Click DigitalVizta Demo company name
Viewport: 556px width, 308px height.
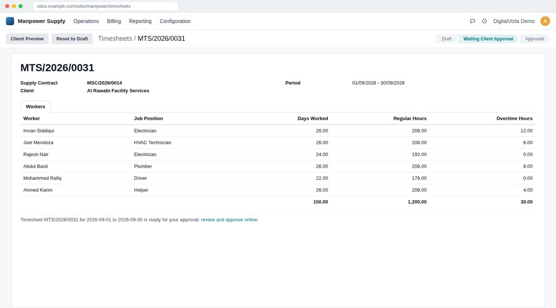(514, 21)
